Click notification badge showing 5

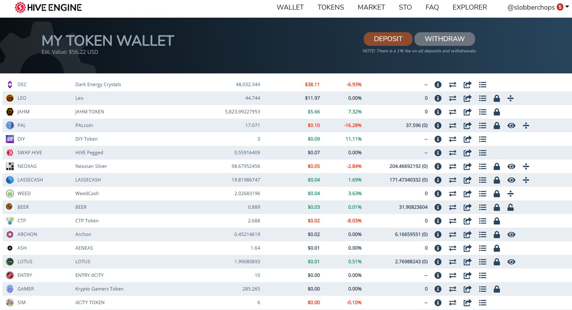coord(560,7)
